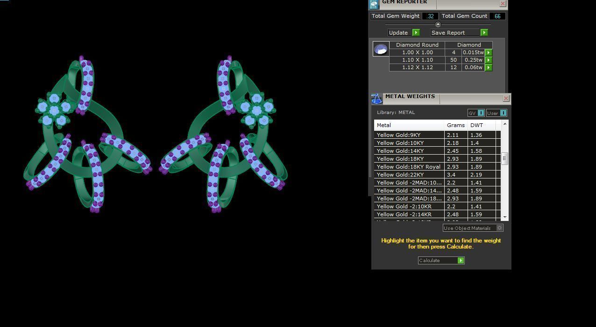Click the DWT column header

(482, 125)
